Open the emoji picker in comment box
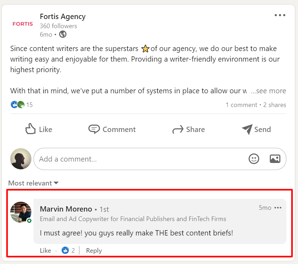Viewport: 298px width, 264px height. [254, 159]
